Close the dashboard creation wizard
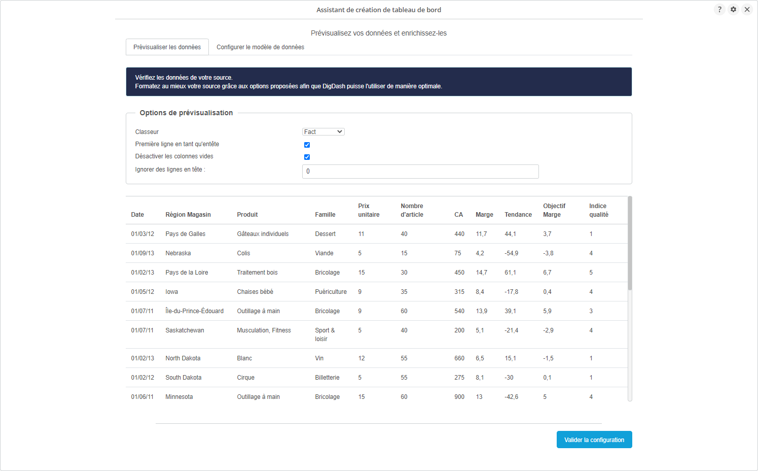This screenshot has width=758, height=471. (747, 10)
